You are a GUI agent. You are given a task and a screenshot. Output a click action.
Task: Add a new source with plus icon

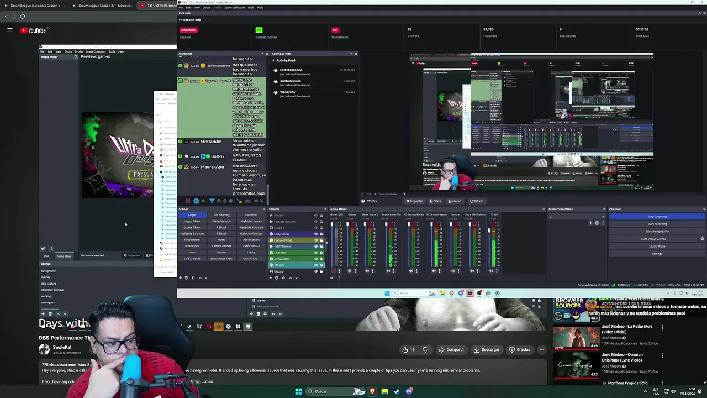click(271, 277)
